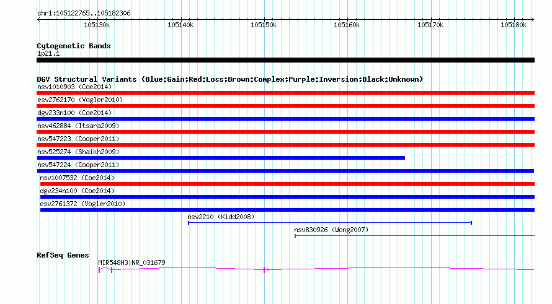Screen dimensions: 552x304
Task: Click the nsv547223 red loss bar
Action: tap(285, 145)
